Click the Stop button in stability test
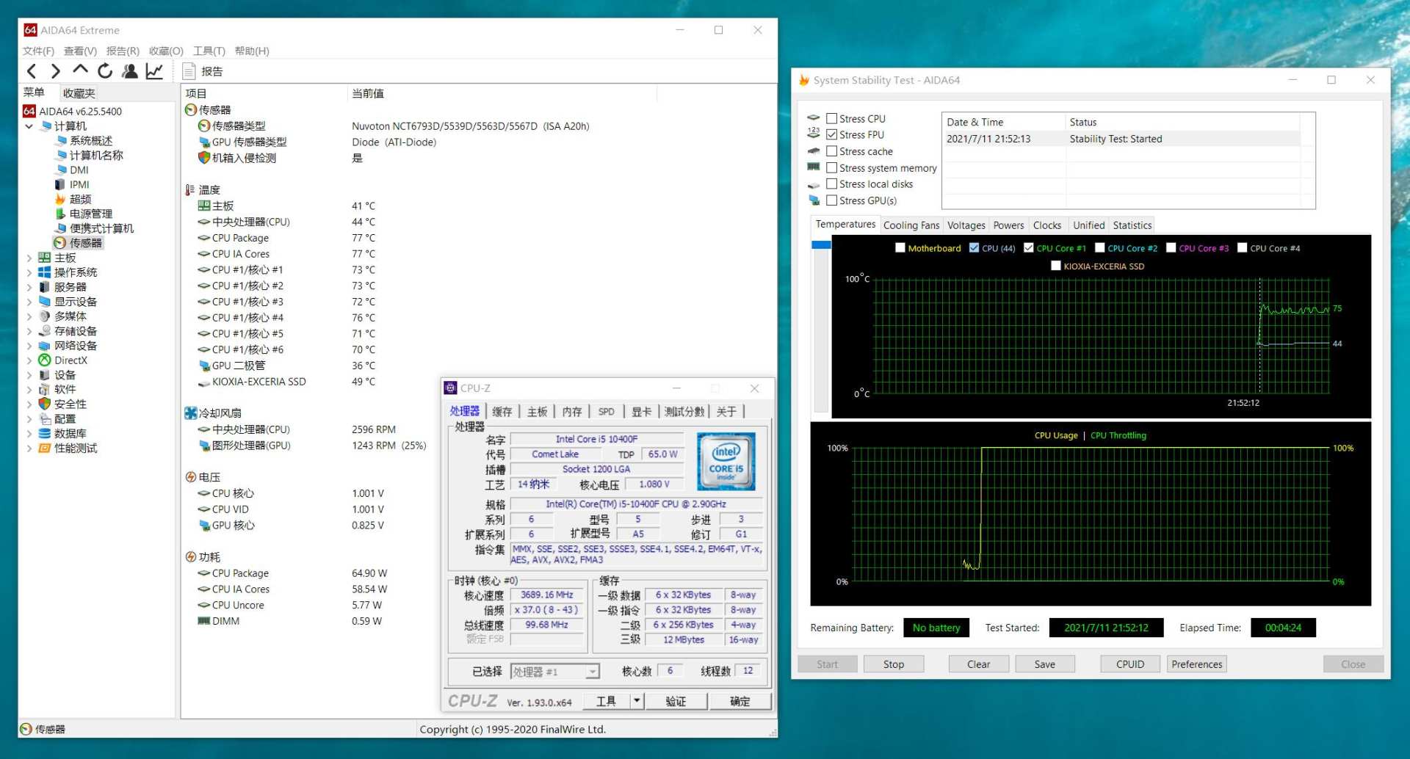This screenshot has height=759, width=1410. [893, 664]
